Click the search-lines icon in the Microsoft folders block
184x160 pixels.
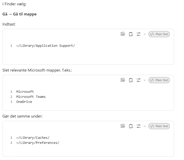coord(123,80)
